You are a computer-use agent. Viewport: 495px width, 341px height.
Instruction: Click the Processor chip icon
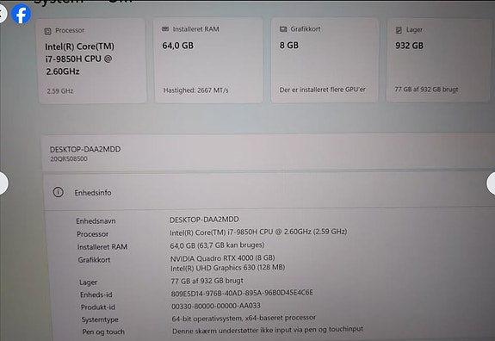pyautogui.click(x=47, y=31)
